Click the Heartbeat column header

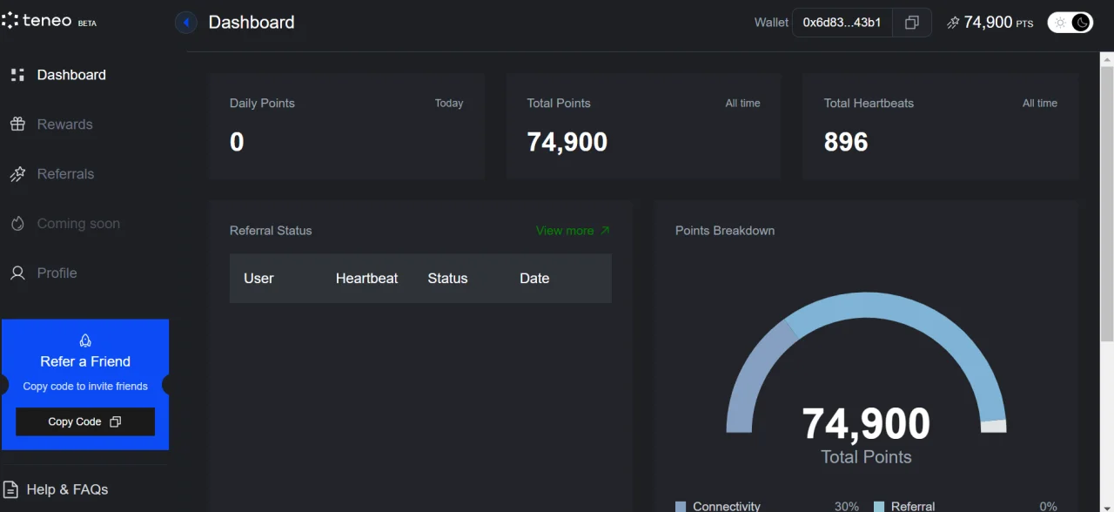[x=366, y=279]
